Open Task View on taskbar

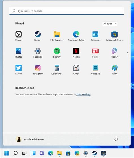point(24,153)
